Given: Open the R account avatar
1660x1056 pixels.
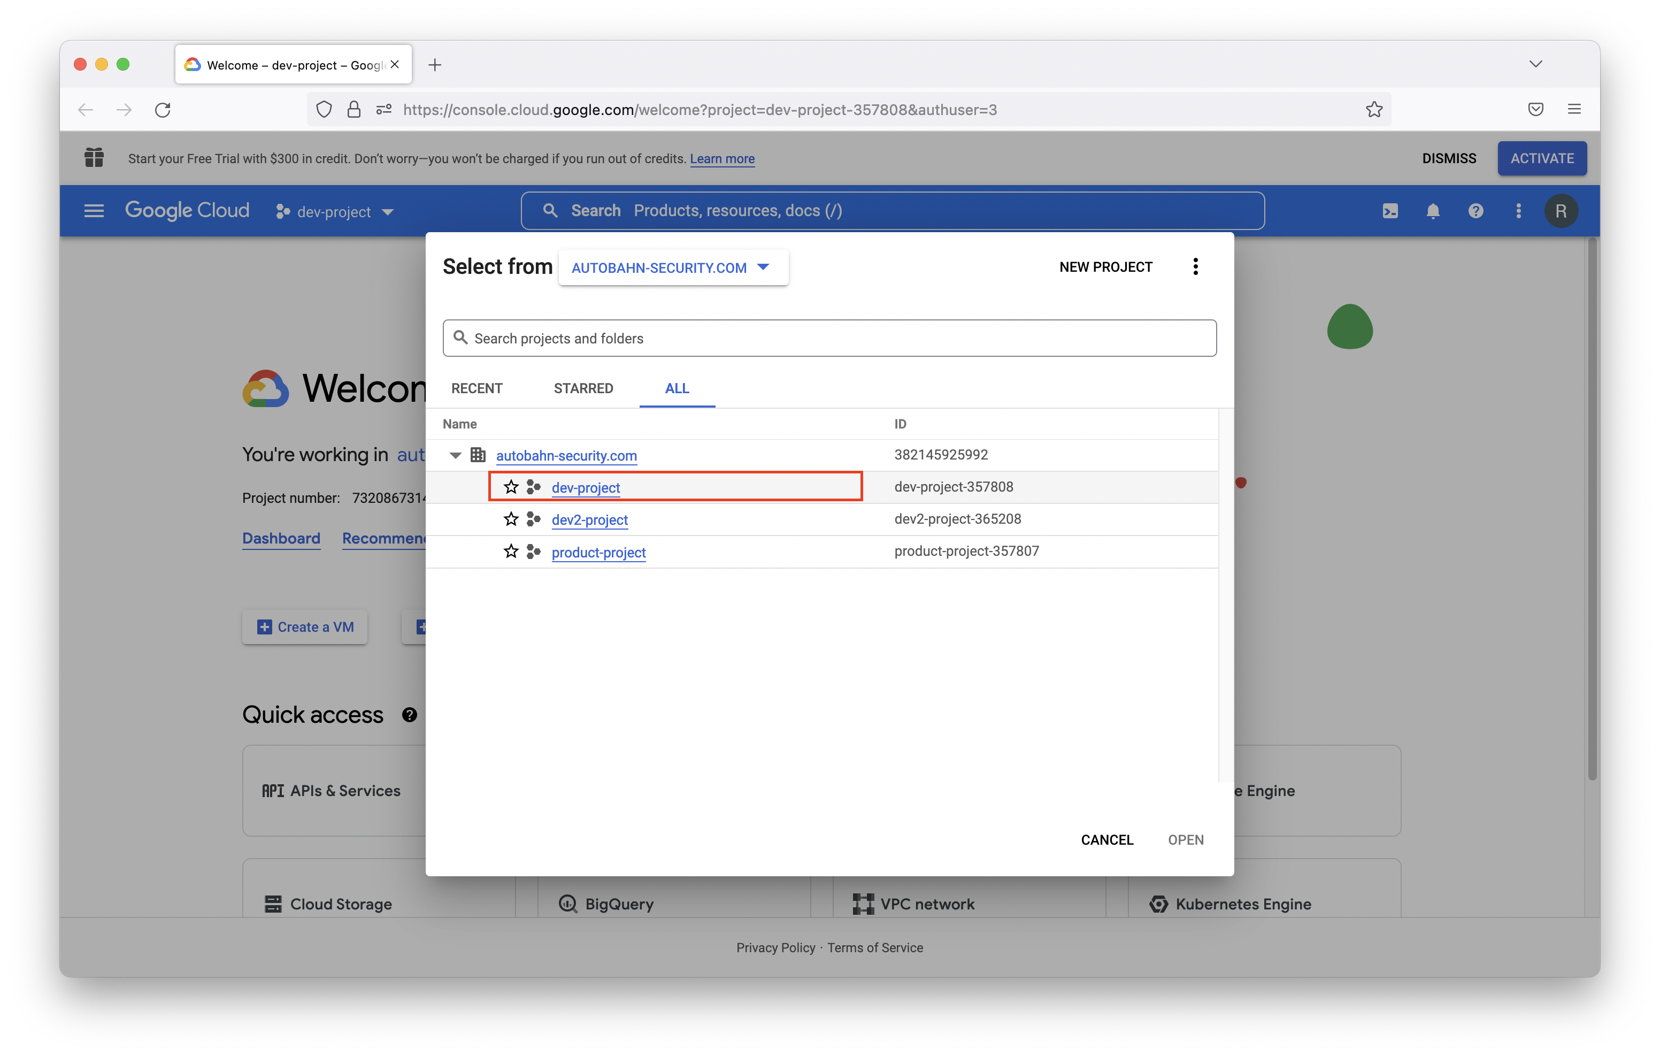Looking at the screenshot, I should pos(1561,211).
